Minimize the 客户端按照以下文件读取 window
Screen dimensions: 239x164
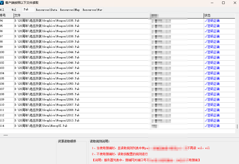tap(212, 3)
